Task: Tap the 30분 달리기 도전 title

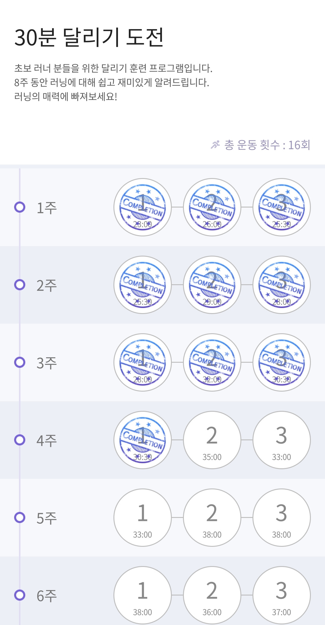Action: (x=89, y=37)
